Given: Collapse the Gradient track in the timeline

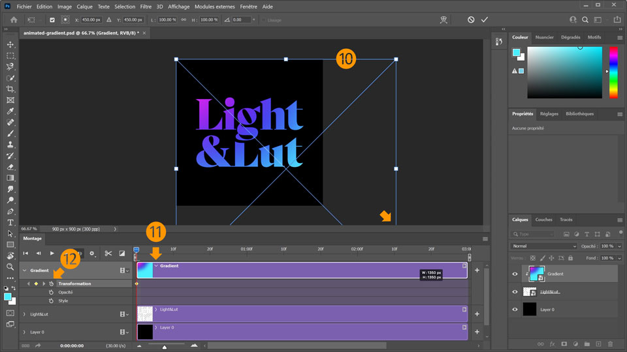Looking at the screenshot, I should [25, 270].
